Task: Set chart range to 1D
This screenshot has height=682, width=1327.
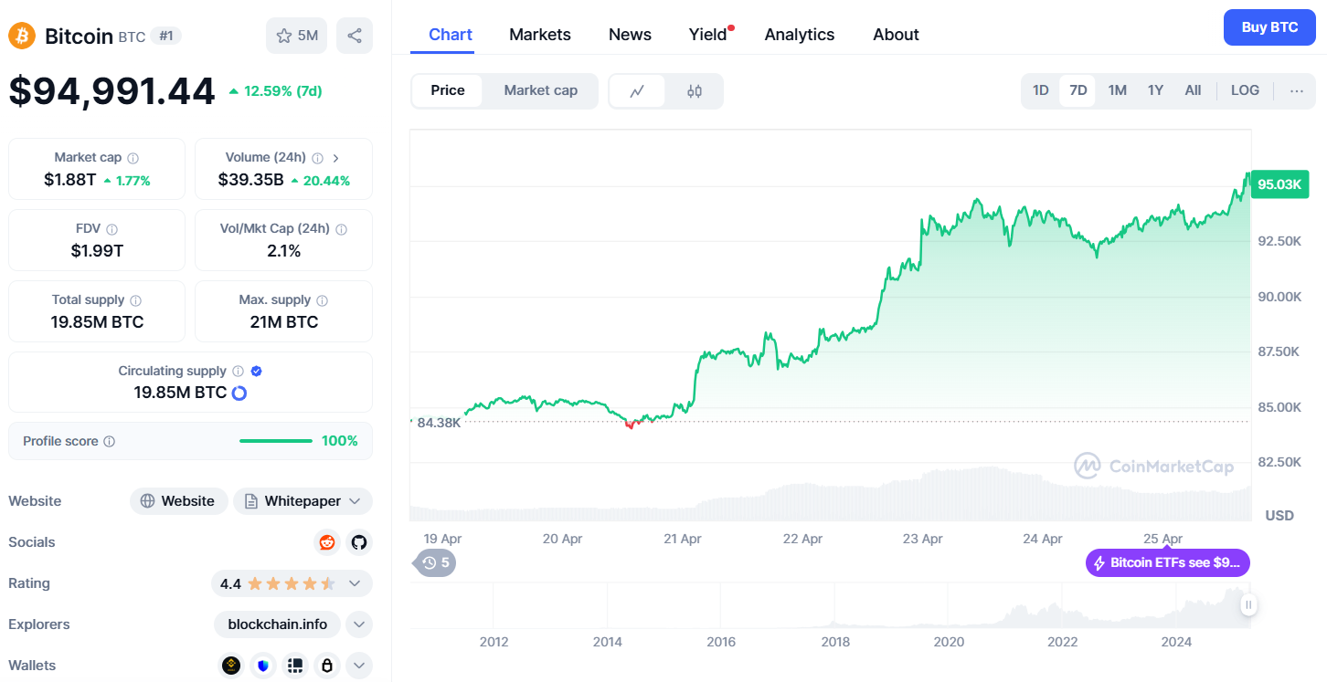Action: (1040, 90)
